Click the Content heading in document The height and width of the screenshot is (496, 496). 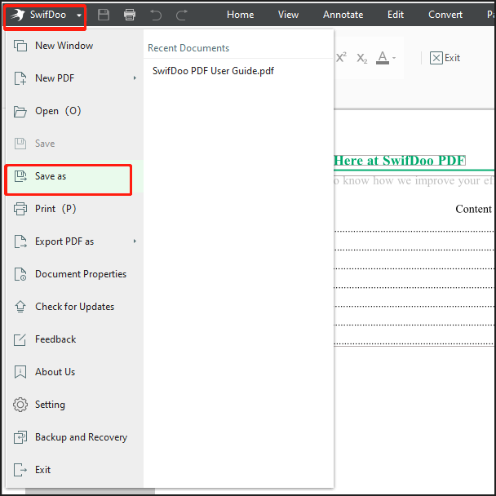(x=473, y=209)
